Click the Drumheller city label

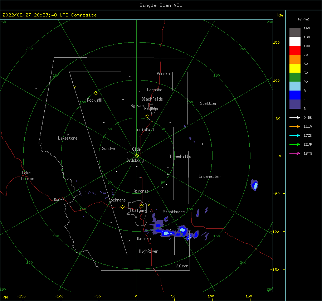click(x=210, y=176)
